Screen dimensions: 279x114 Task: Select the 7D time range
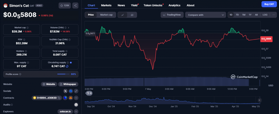coord(237,15)
